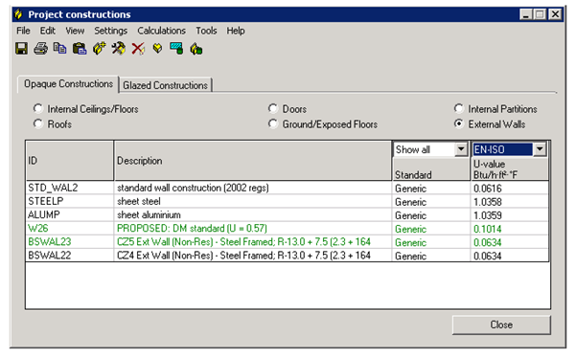Click the Description column header
Image resolution: width=576 pixels, height=358 pixels.
coord(253,161)
